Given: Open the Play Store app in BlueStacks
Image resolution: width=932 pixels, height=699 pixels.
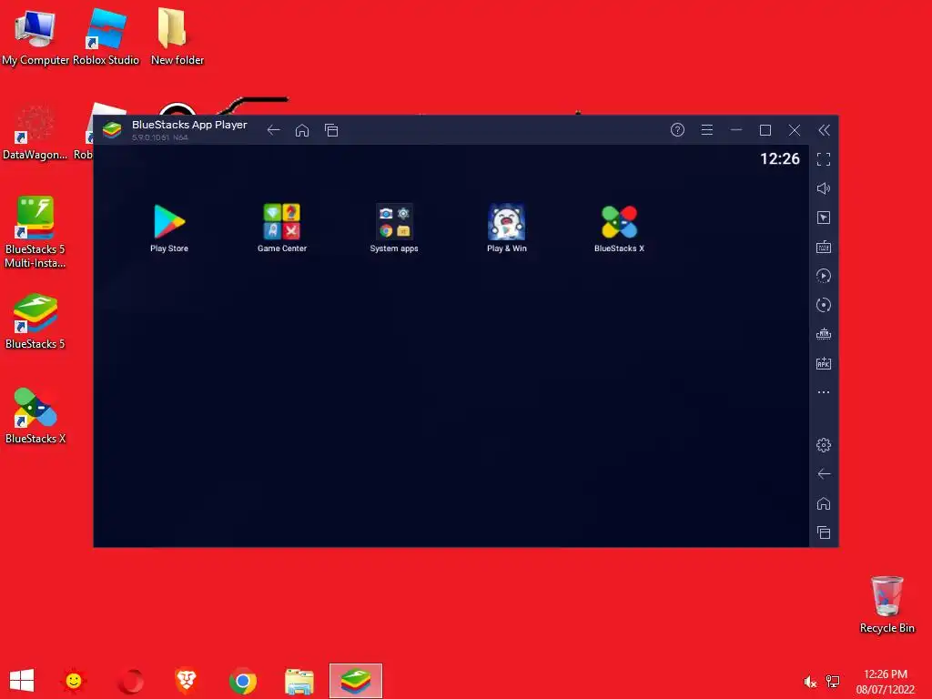Looking at the screenshot, I should click(169, 228).
